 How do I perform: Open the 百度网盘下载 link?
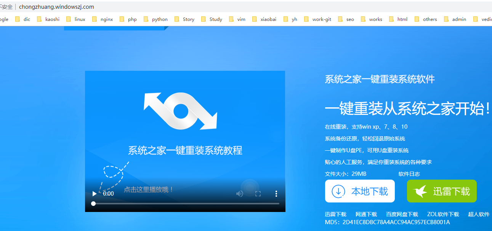tap(402, 214)
